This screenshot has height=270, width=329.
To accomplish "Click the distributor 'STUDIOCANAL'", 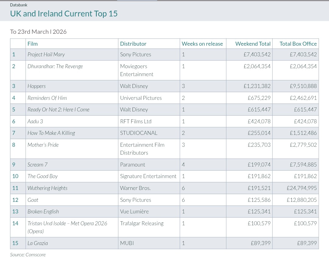I will point(139,133).
